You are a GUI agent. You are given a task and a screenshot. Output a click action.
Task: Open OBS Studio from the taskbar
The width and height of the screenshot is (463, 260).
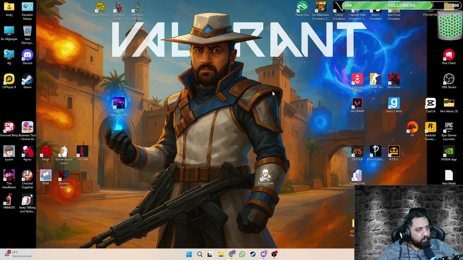coord(274,255)
